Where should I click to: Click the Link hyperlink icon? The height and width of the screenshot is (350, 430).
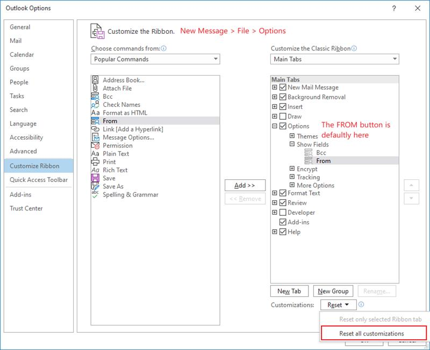95,129
